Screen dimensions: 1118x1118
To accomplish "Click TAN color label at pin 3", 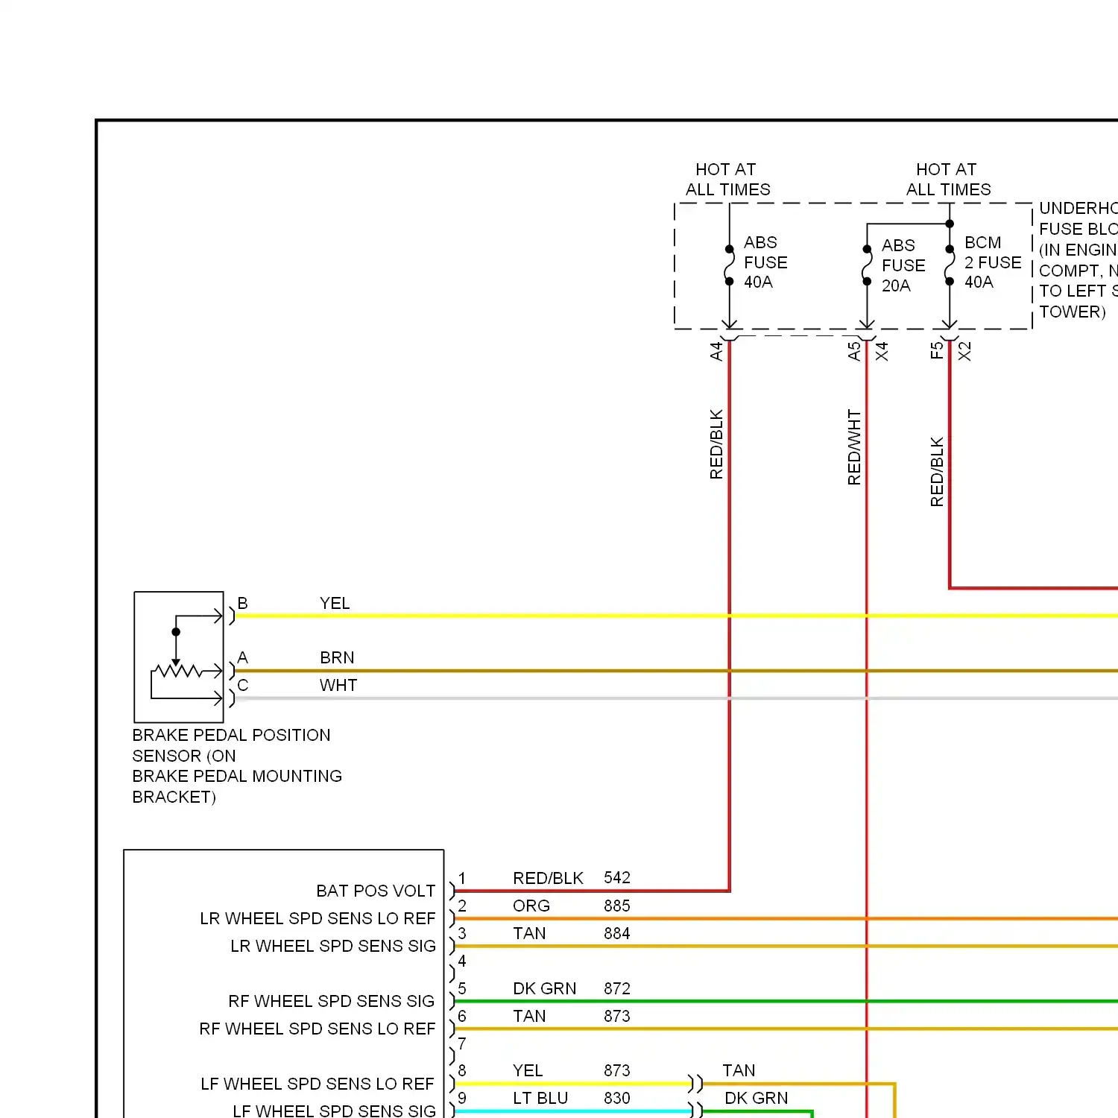I will click(529, 933).
